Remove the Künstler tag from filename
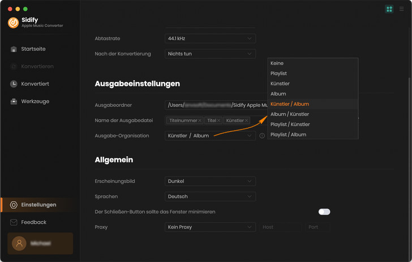Screen dimensions: 412x262 coord(247,121)
